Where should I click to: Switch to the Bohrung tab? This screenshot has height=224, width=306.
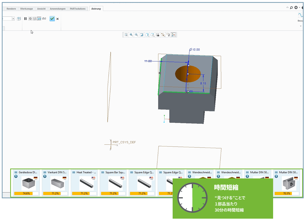(x=96, y=8)
